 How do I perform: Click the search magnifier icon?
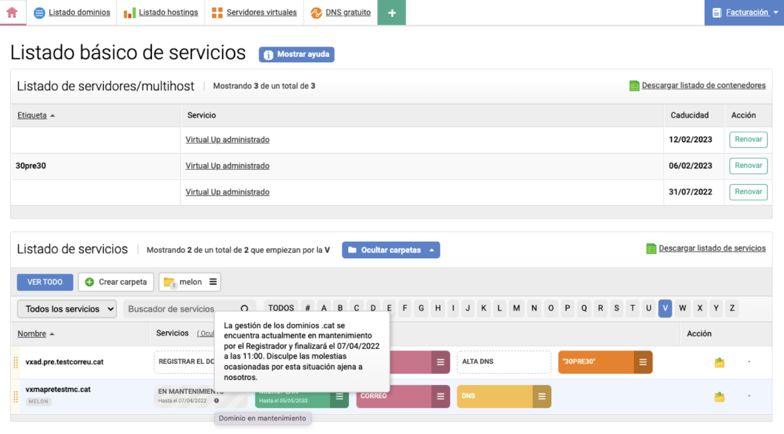click(245, 309)
